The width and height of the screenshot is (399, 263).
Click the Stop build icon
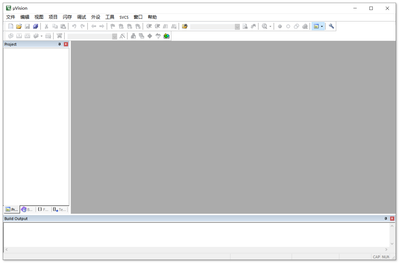pyautogui.click(x=48, y=36)
